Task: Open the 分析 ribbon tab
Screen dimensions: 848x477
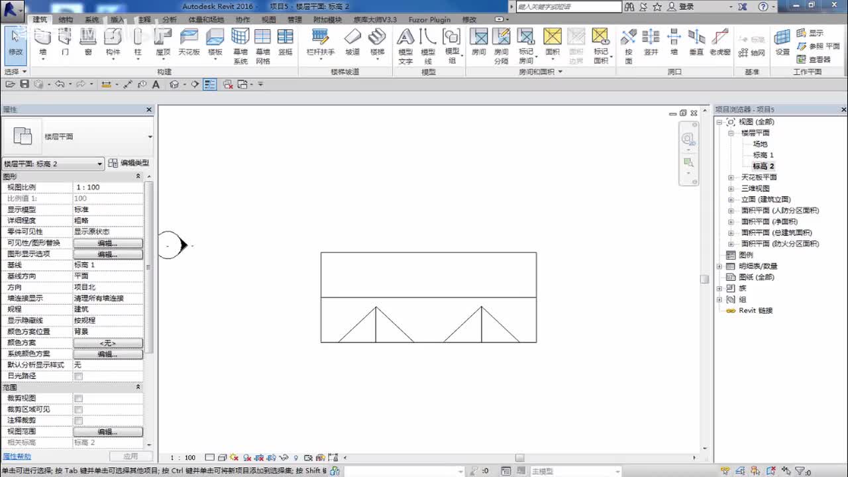Action: coord(170,20)
